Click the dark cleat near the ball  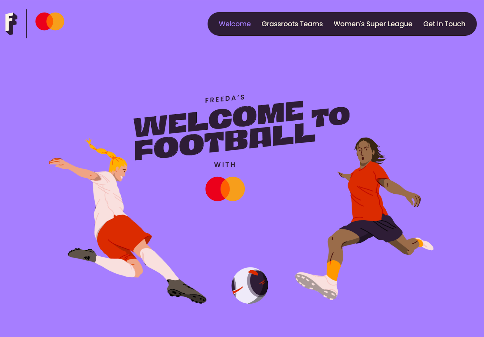[x=186, y=292]
